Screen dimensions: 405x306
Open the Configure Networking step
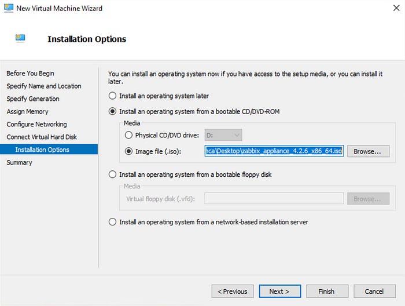tap(36, 124)
